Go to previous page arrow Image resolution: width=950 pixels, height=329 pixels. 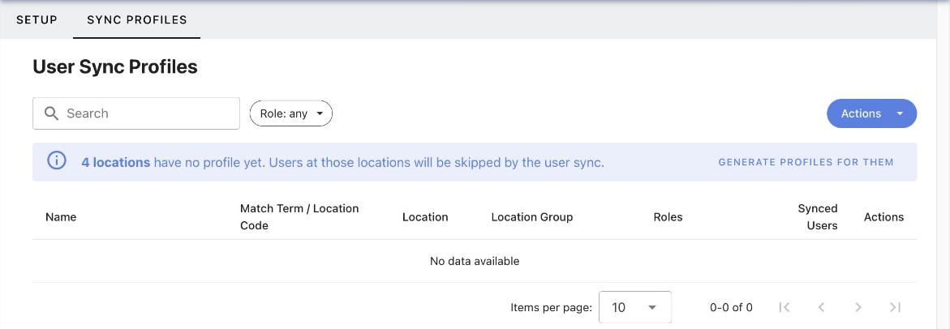coord(822,307)
